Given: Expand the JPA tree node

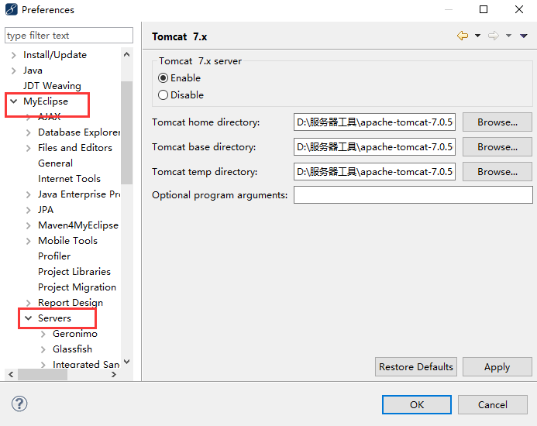Looking at the screenshot, I should tap(29, 210).
